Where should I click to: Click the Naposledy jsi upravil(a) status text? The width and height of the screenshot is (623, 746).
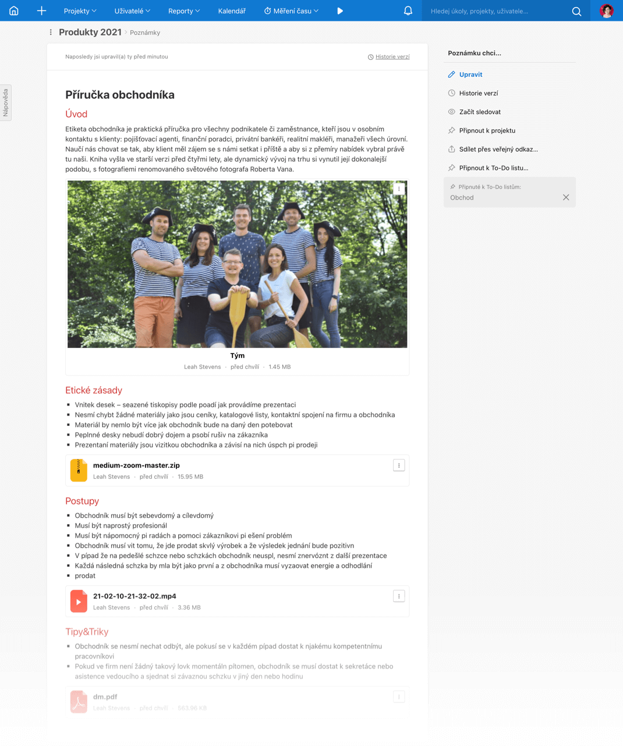click(116, 56)
